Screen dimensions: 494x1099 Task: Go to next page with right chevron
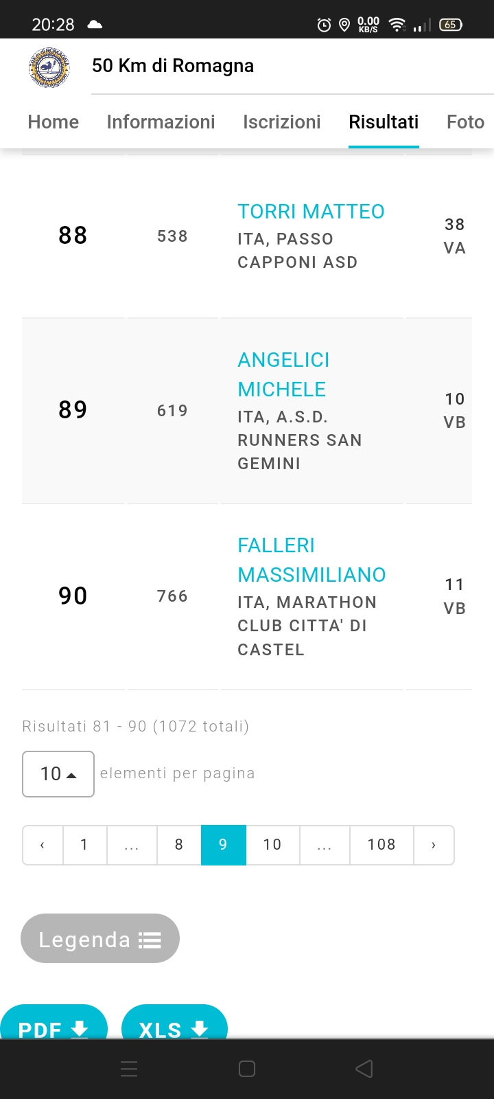[x=434, y=845]
